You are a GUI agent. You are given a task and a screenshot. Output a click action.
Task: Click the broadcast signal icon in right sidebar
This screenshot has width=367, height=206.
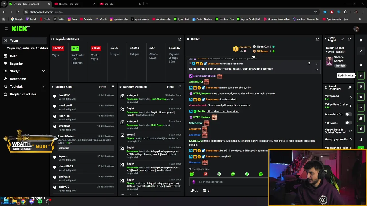point(361,108)
